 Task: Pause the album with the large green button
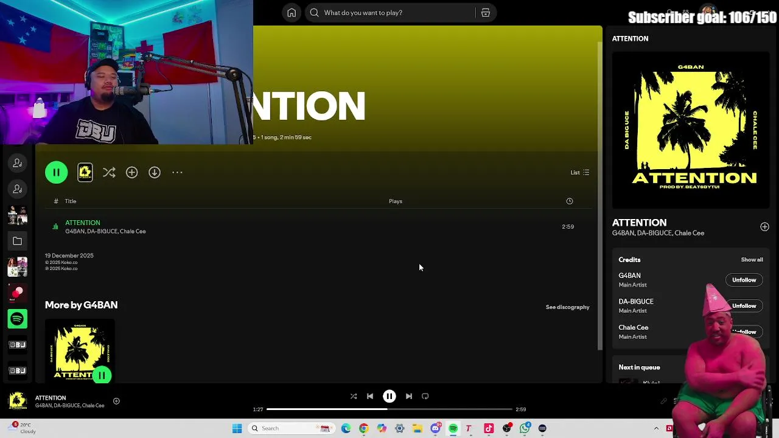click(56, 173)
